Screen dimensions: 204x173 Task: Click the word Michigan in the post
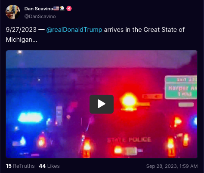pyautogui.click(x=19, y=40)
